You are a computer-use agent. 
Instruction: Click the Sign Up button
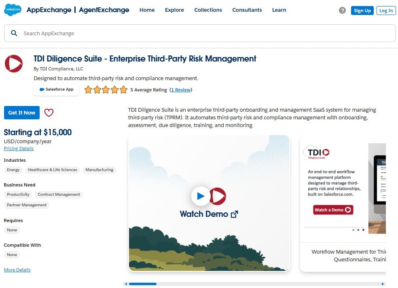pos(362,11)
